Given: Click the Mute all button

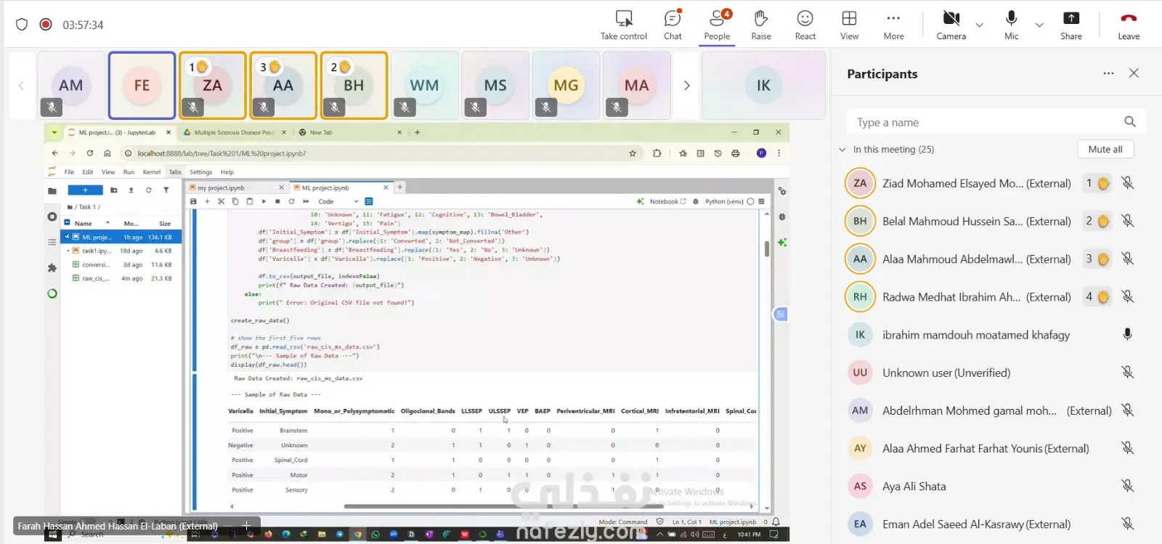Looking at the screenshot, I should (x=1105, y=149).
